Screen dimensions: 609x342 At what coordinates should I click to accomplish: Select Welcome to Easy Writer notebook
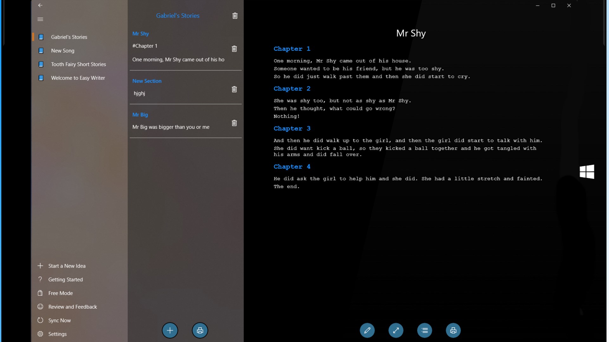click(x=78, y=78)
